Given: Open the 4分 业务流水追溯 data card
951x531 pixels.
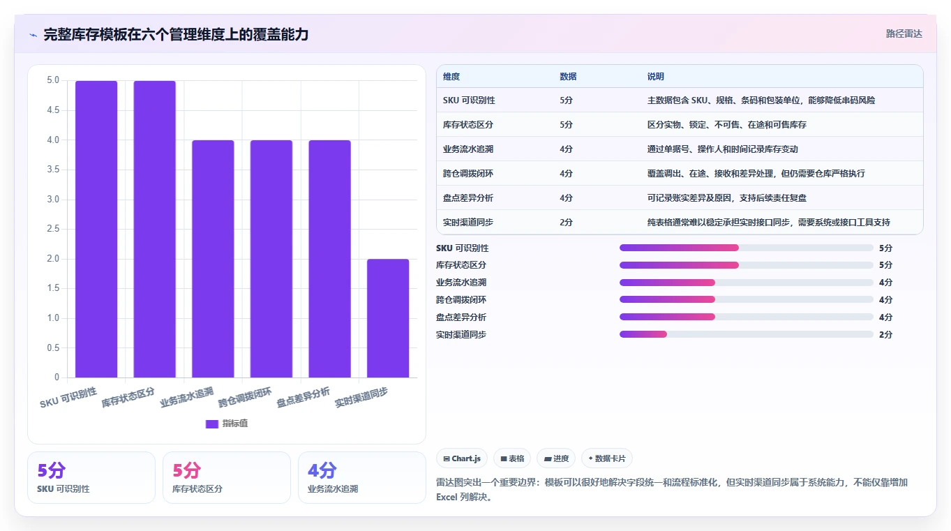Looking at the screenshot, I should (362, 477).
